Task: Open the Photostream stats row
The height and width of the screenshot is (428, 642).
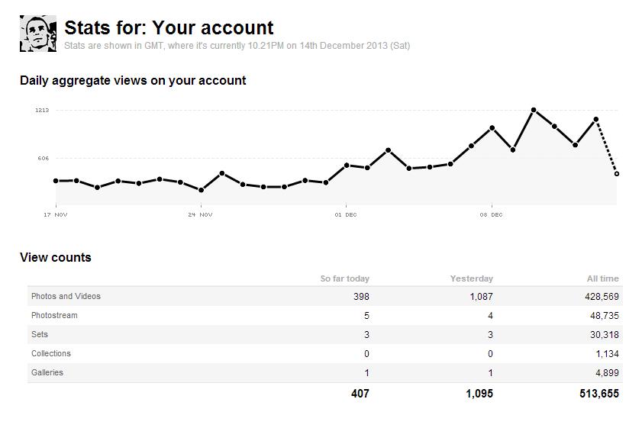Action: [x=54, y=315]
